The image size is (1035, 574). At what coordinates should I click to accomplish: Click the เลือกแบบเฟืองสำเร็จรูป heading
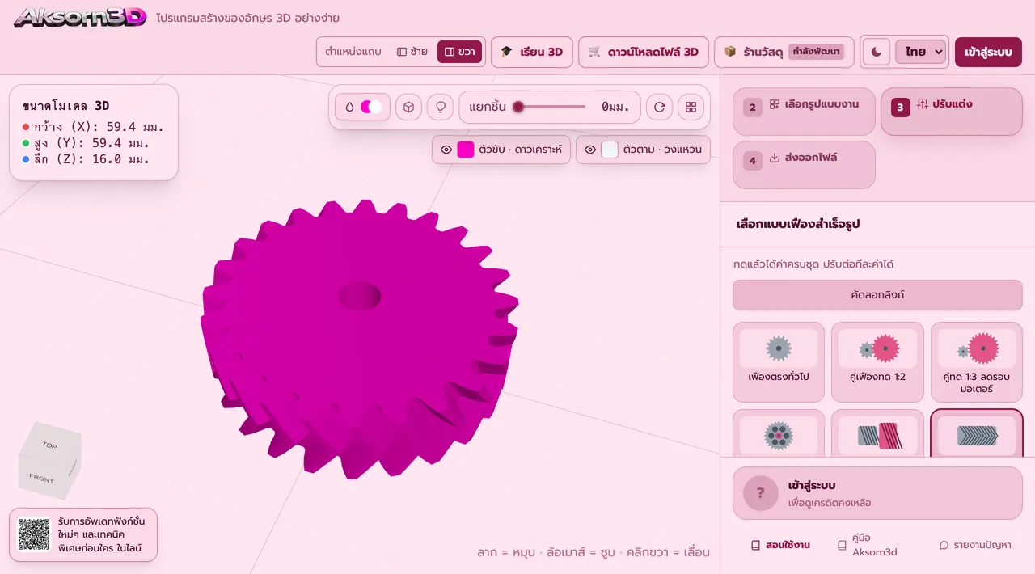tap(798, 224)
